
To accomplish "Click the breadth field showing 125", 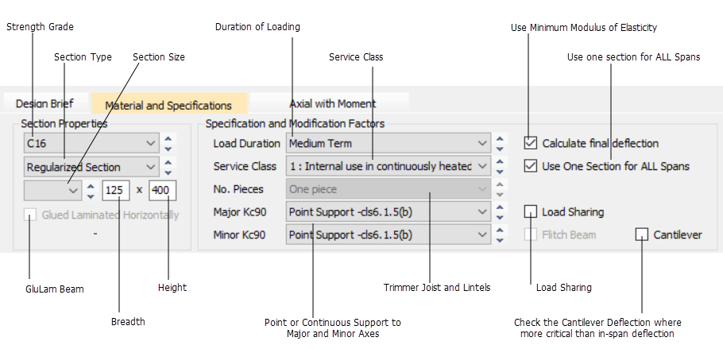I will pyautogui.click(x=117, y=191).
